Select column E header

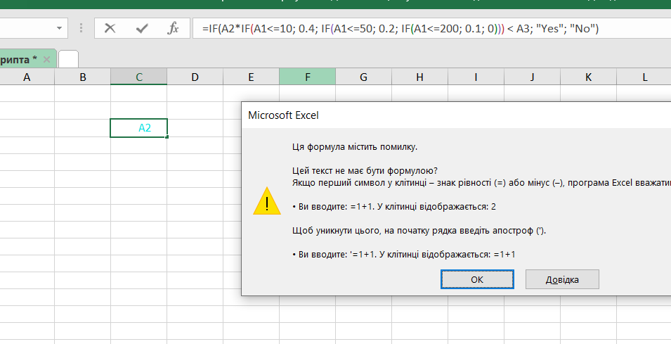(x=251, y=77)
